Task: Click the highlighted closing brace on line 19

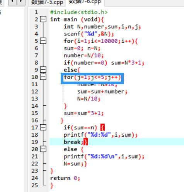Action: pos(86,142)
